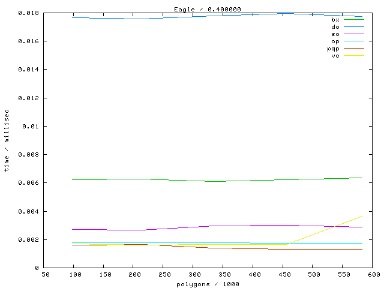Click the 'so' legend label
Viewport: 384px width, 288px height.
click(335, 34)
